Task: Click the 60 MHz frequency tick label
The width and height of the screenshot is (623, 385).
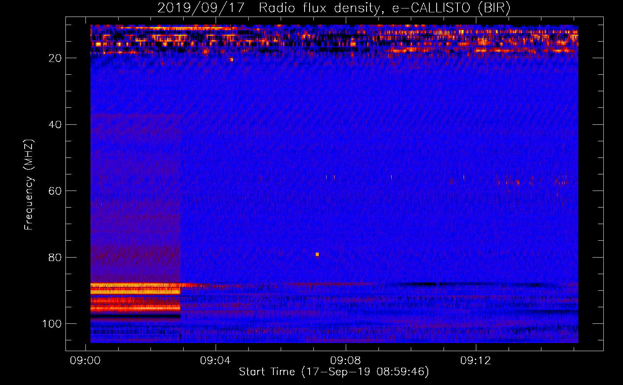Action: coord(55,191)
